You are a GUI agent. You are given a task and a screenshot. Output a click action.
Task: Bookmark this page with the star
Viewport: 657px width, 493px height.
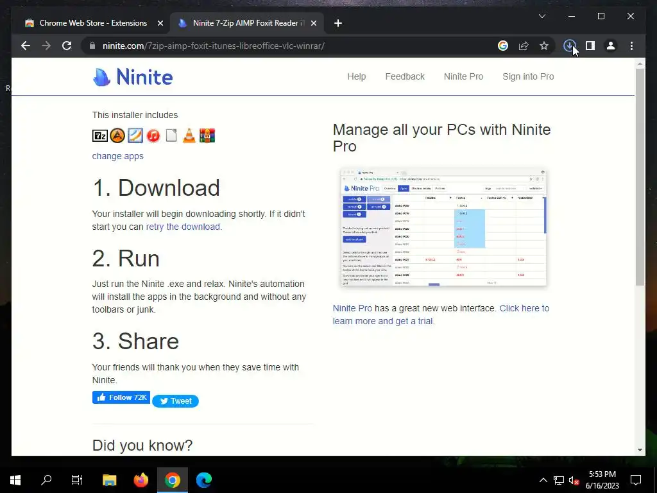pos(544,46)
